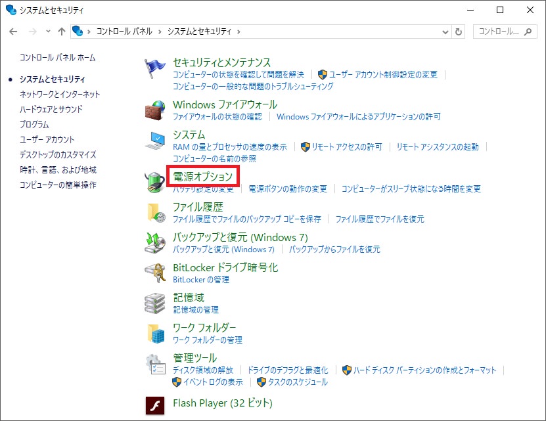Open コントロール パネル ホーム in sidebar

pos(57,58)
